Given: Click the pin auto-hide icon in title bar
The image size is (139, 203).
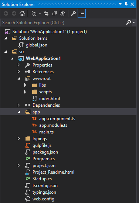Looking at the screenshot, I should coord(126,4).
